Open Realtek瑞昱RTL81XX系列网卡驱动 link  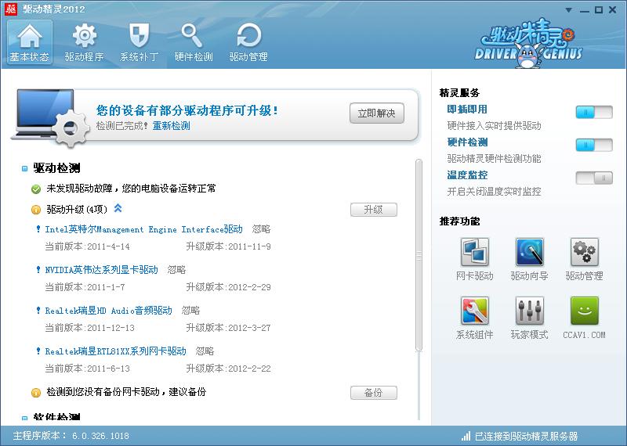pyautogui.click(x=115, y=351)
